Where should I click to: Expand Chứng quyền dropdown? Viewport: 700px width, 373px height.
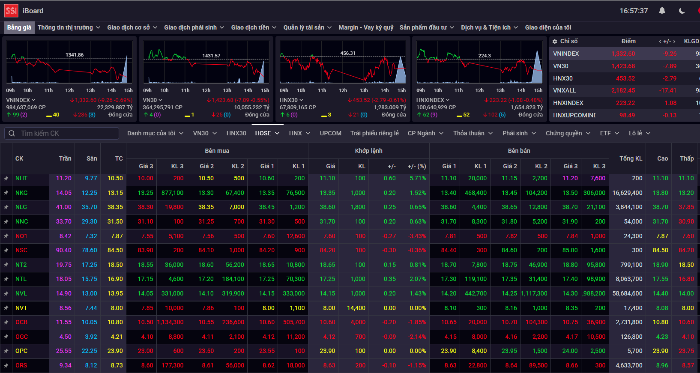[x=568, y=133]
